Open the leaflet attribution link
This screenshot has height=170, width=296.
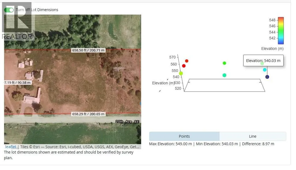(x=11, y=147)
